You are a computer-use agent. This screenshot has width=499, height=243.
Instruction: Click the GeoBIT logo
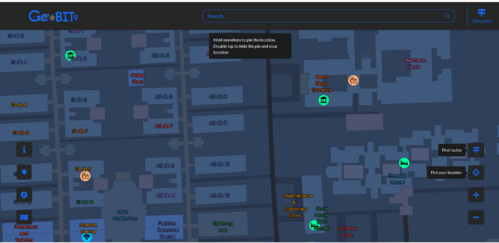tap(53, 16)
